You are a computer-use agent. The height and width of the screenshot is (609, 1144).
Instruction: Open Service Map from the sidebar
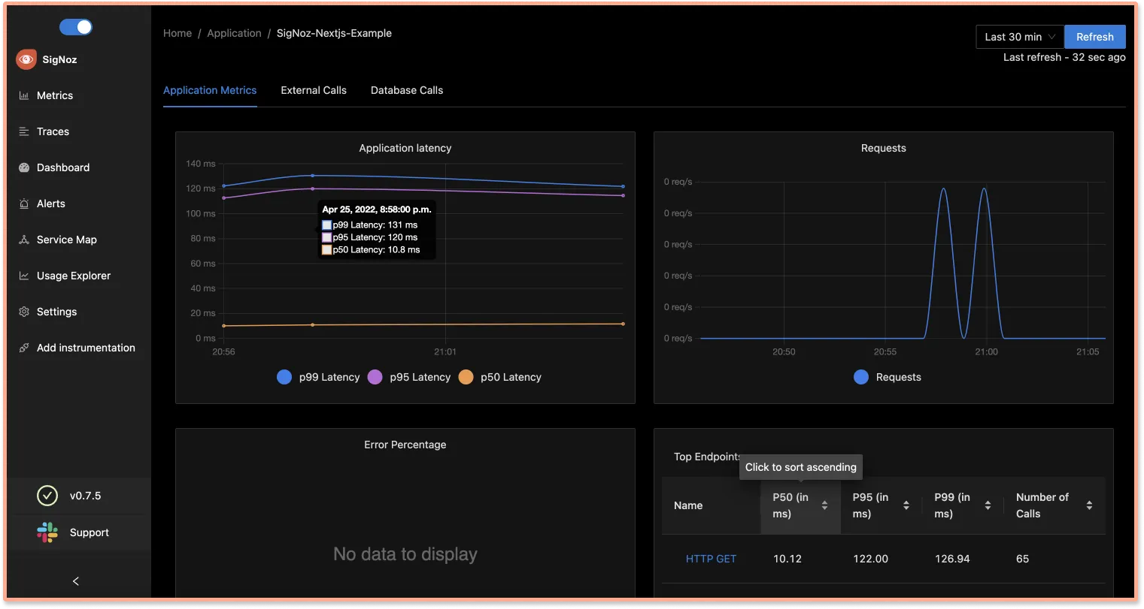pos(67,240)
